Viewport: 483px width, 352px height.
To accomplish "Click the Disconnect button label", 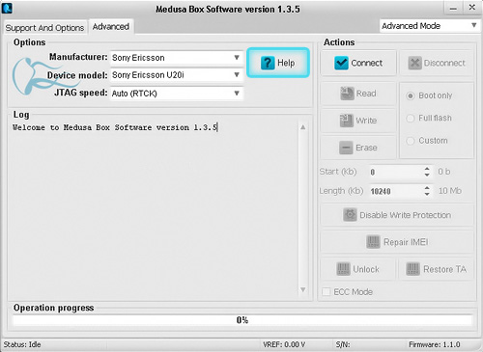I will [444, 63].
